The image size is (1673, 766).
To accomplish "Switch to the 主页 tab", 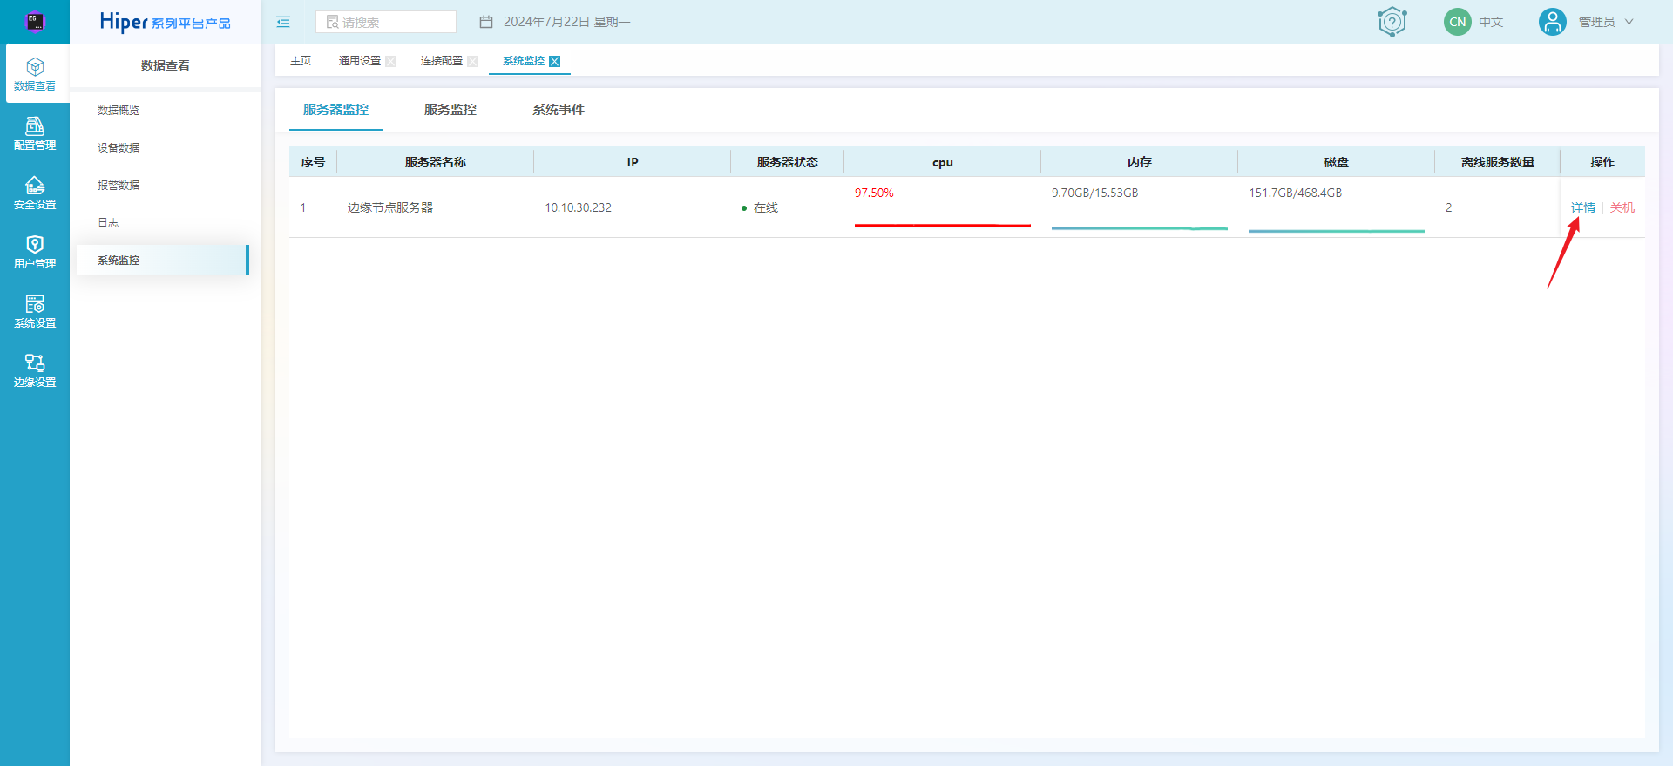I will [x=301, y=61].
